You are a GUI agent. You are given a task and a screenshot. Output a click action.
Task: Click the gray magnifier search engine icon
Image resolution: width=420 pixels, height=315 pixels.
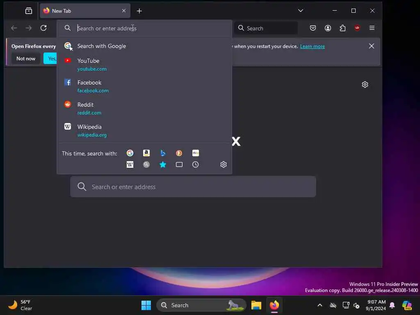click(146, 164)
